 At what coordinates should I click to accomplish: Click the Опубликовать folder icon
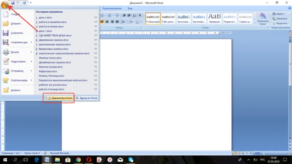(x=6, y=80)
